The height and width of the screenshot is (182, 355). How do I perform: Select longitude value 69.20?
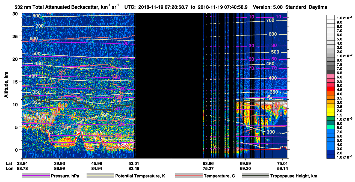coord(245,168)
